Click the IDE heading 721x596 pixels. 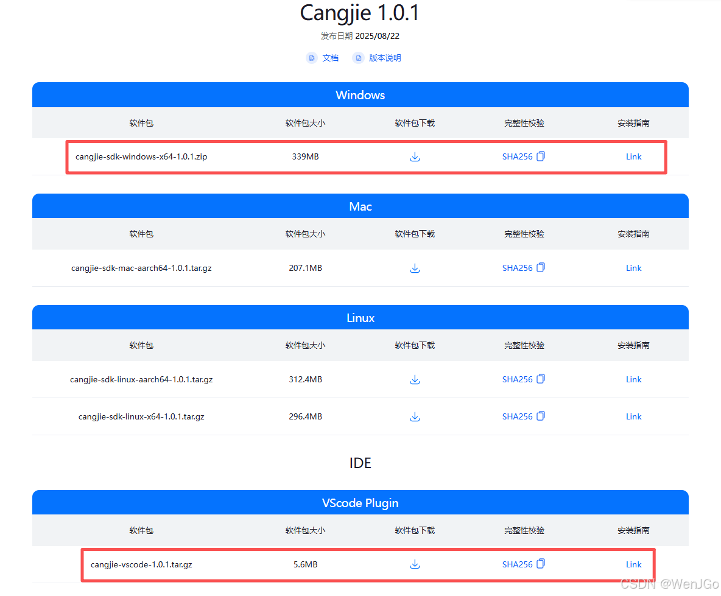(360, 463)
